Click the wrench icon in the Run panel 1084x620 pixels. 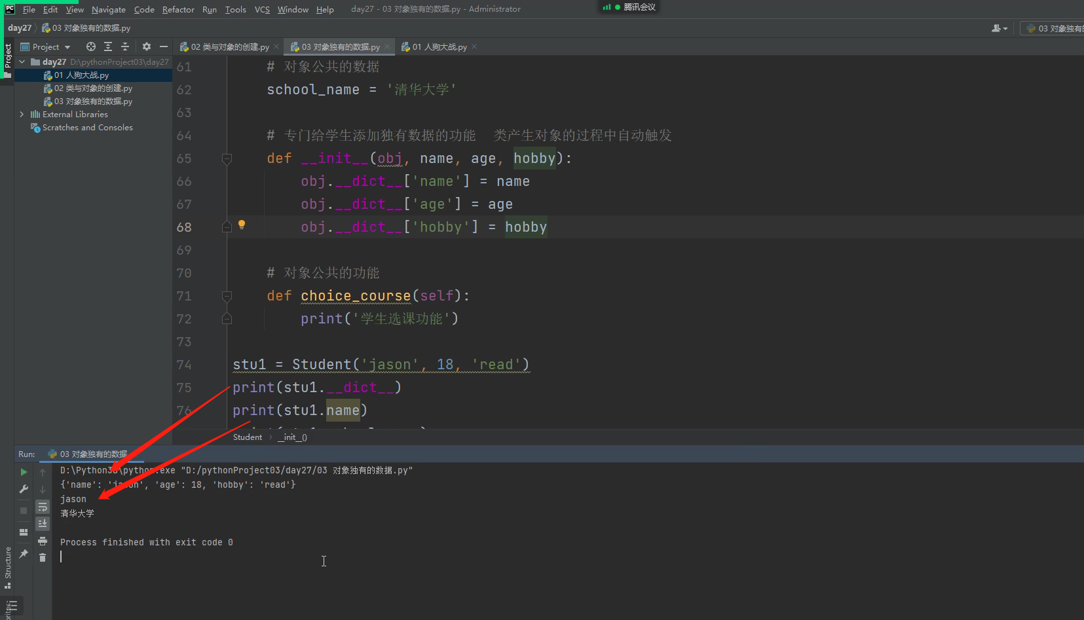point(24,489)
